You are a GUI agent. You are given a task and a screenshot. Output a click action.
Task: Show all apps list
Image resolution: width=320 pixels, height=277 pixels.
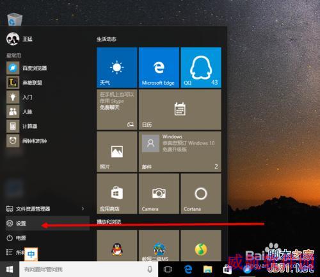pos(15,253)
